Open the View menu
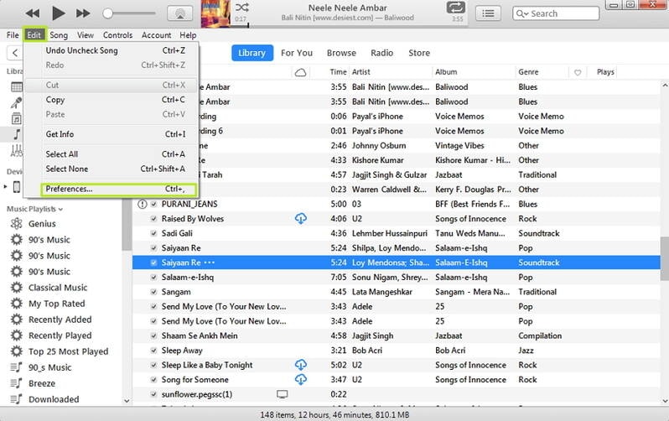Viewport: 669px width, 421px height. [86, 35]
